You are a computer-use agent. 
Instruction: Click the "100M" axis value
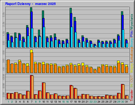click(x=4, y=77)
